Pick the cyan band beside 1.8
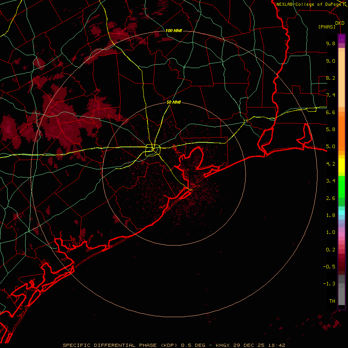Viewport: 348px width, 348px height. coord(341,213)
